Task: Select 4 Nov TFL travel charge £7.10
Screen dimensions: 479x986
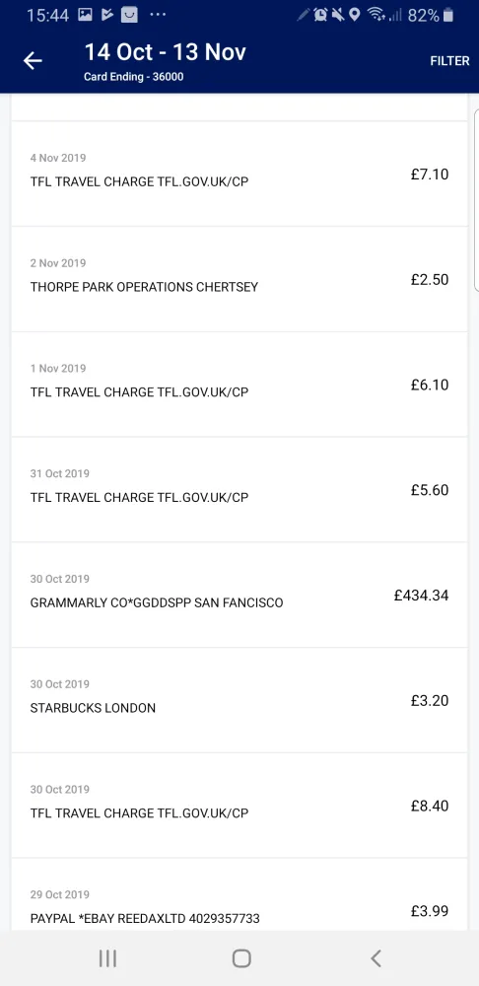Action: pyautogui.click(x=239, y=174)
